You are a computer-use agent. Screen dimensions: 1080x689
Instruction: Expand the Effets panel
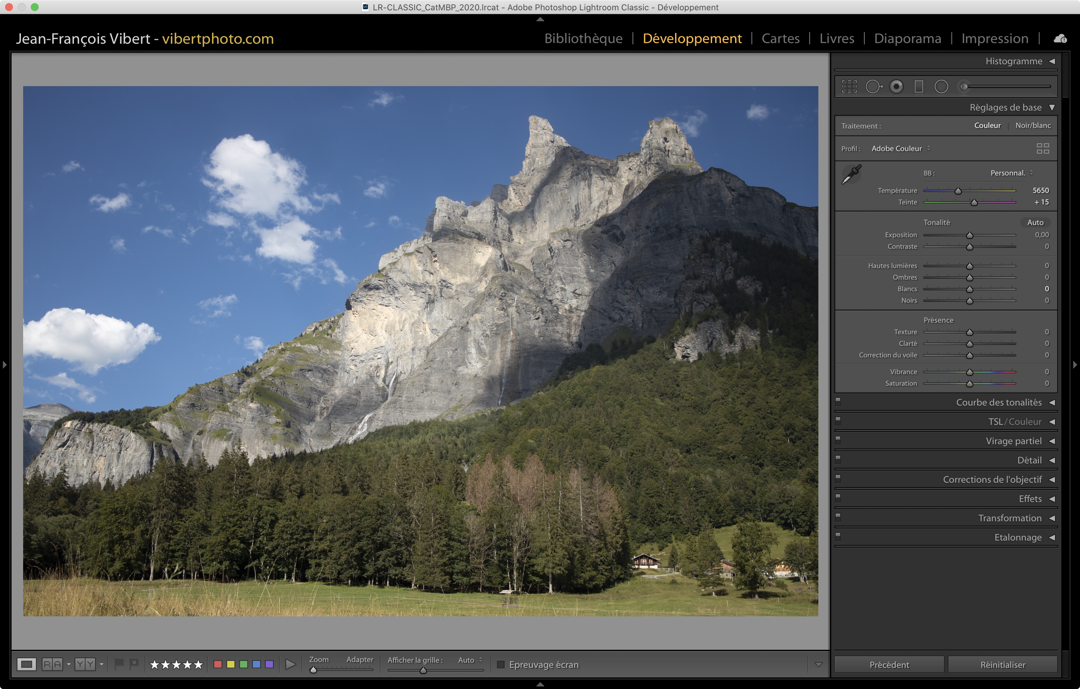[1030, 498]
